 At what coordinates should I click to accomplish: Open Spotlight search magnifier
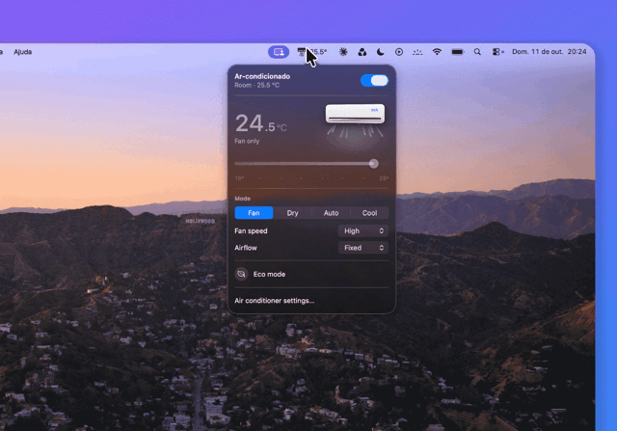click(477, 52)
